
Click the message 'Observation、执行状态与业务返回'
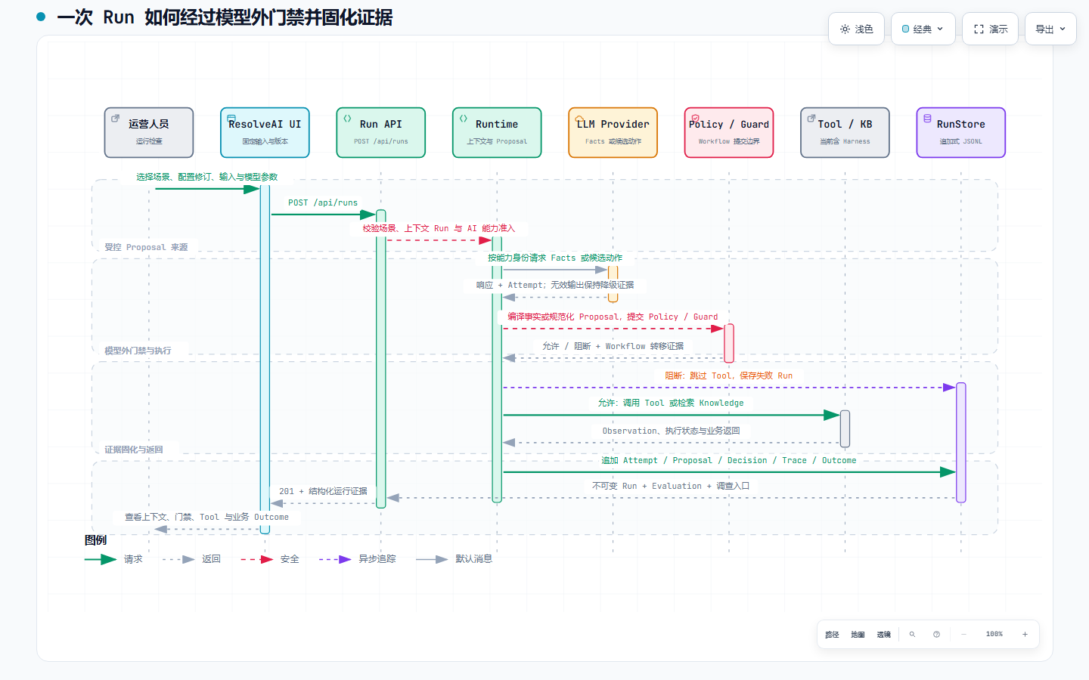(671, 431)
